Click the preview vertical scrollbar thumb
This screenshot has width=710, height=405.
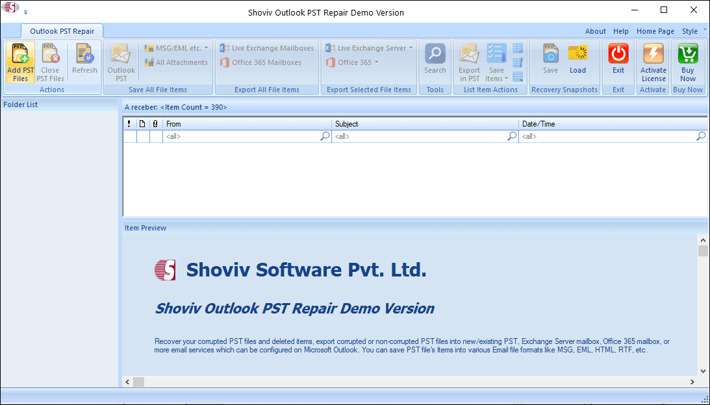tap(703, 251)
